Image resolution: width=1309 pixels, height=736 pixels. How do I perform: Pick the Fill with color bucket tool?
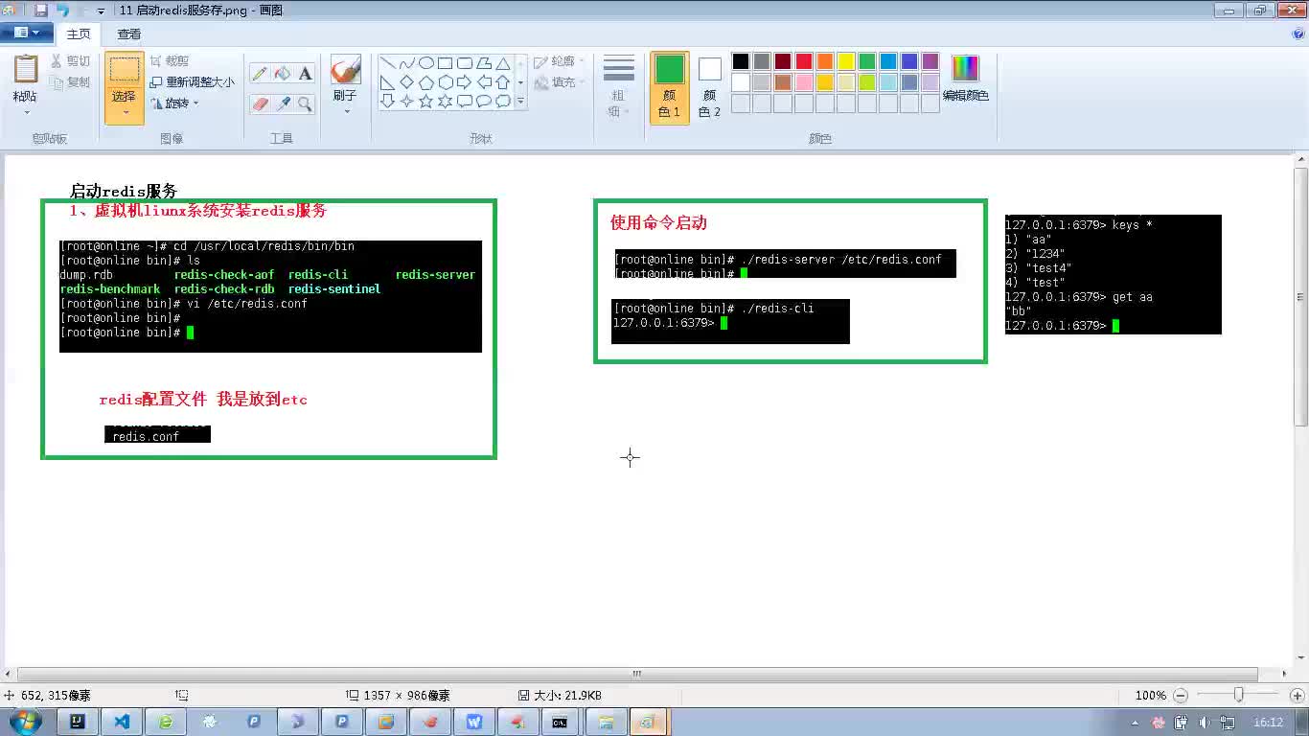pyautogui.click(x=283, y=74)
